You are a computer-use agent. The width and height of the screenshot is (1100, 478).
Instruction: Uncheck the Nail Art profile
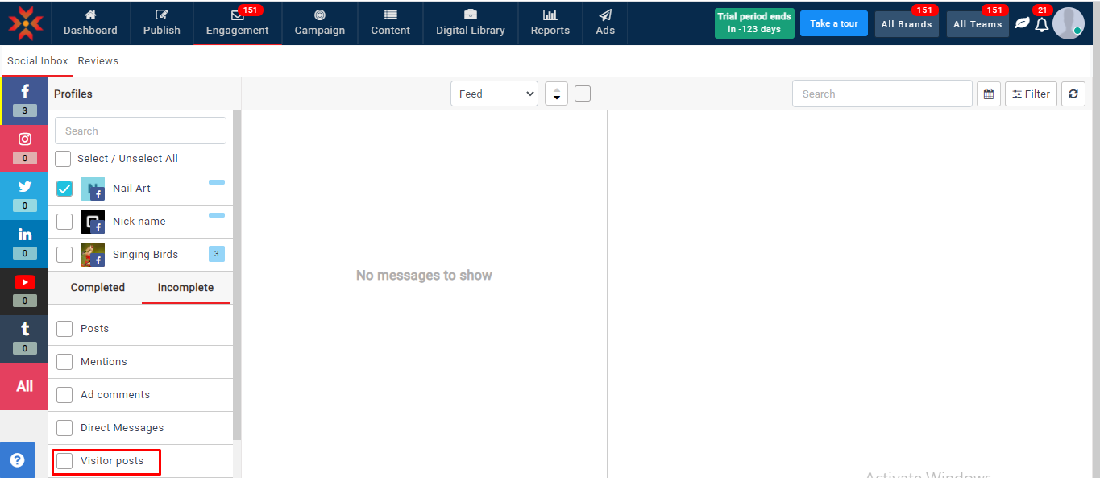point(64,189)
